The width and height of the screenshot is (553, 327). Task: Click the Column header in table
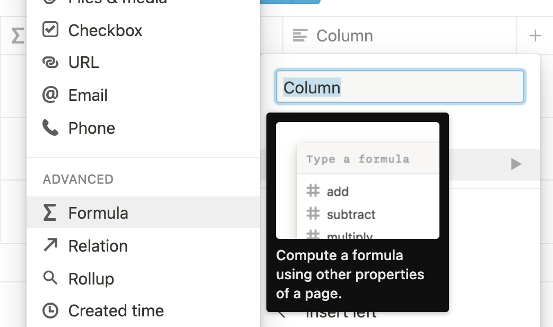click(344, 36)
